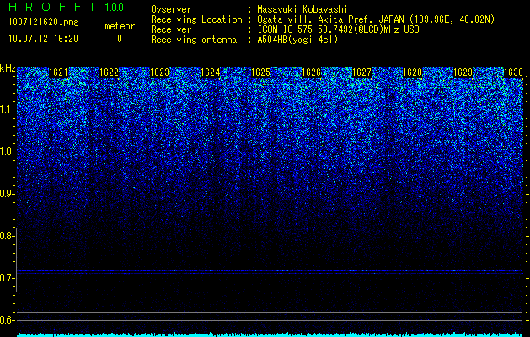Click the 1630 time marker
Image resolution: width=530 pixels, height=337 pixels.
[x=513, y=72]
